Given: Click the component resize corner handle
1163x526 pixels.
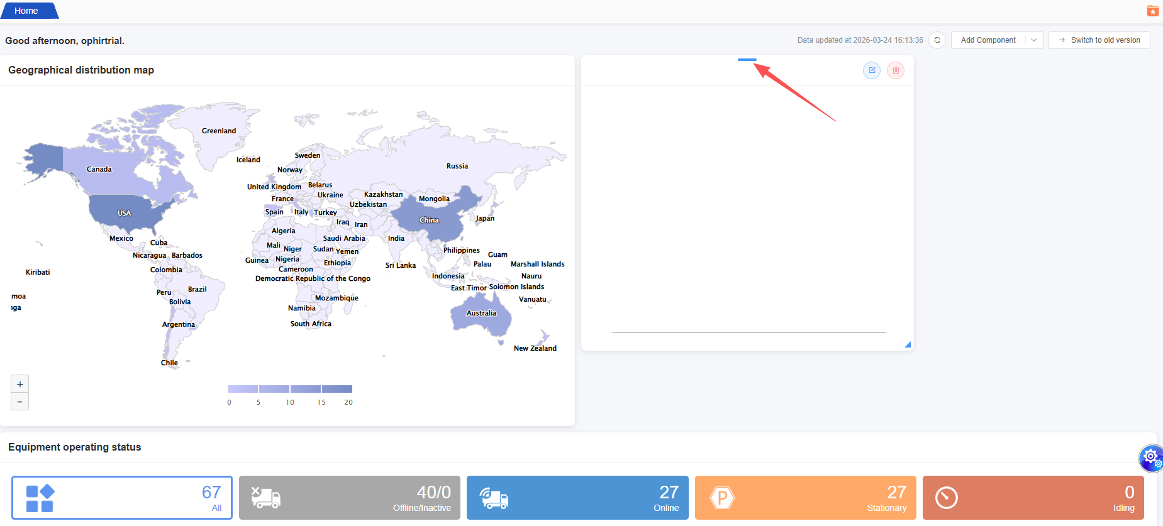Looking at the screenshot, I should pos(908,344).
